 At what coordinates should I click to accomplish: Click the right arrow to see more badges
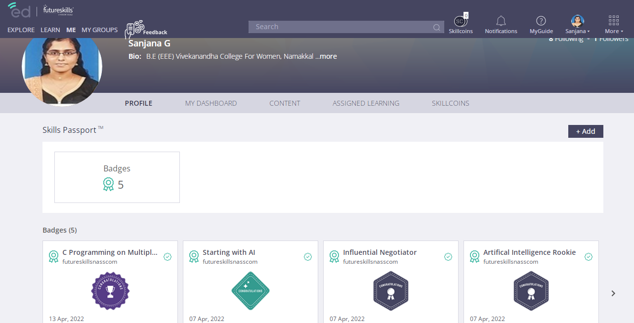(x=613, y=293)
